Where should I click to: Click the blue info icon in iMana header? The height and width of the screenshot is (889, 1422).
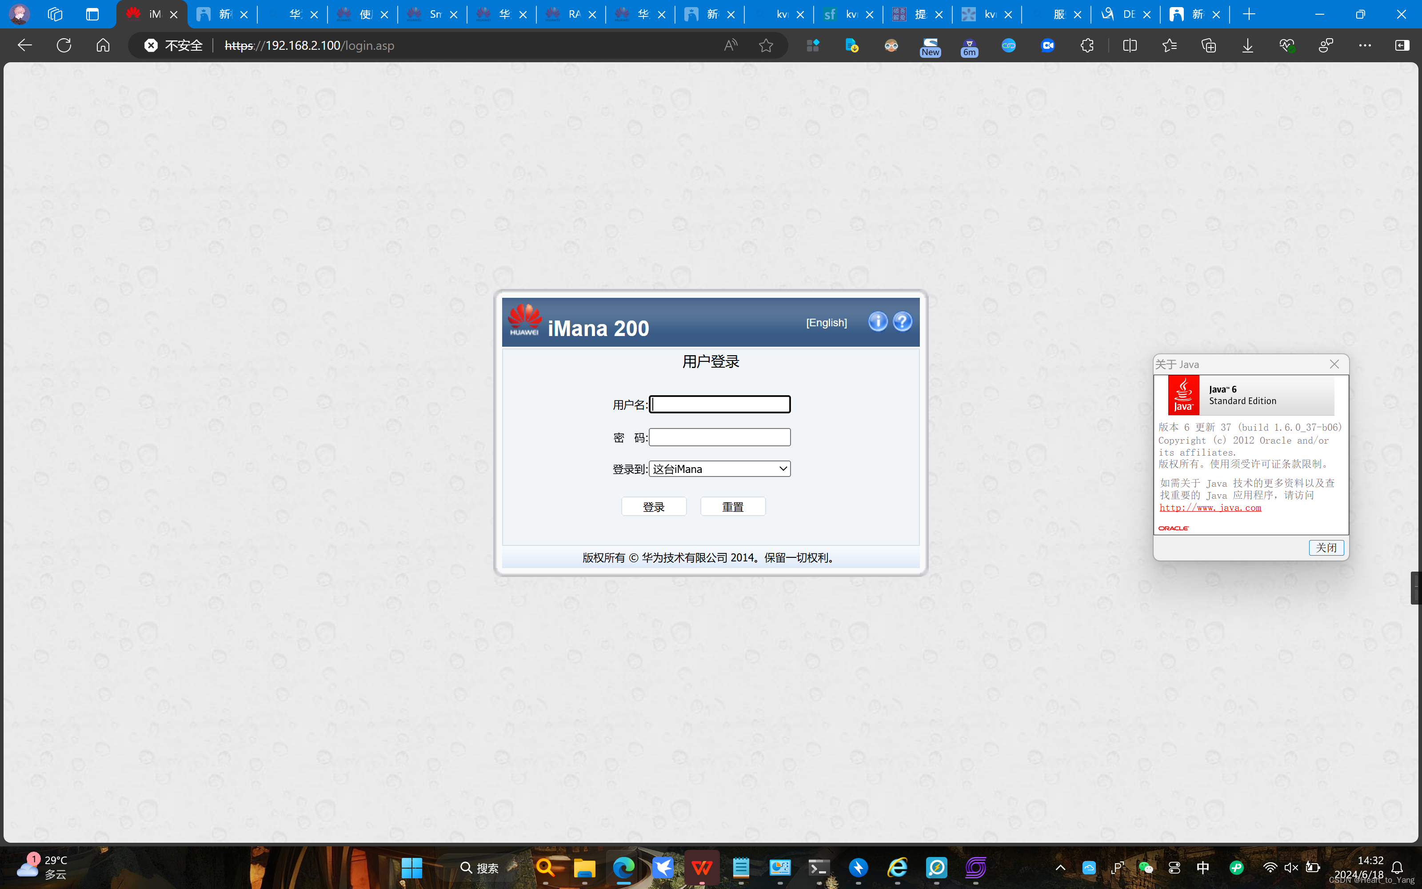tap(877, 322)
